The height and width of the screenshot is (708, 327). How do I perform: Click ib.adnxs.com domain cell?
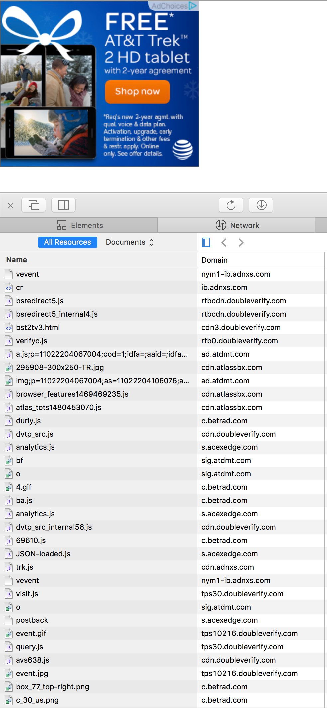pos(261,287)
